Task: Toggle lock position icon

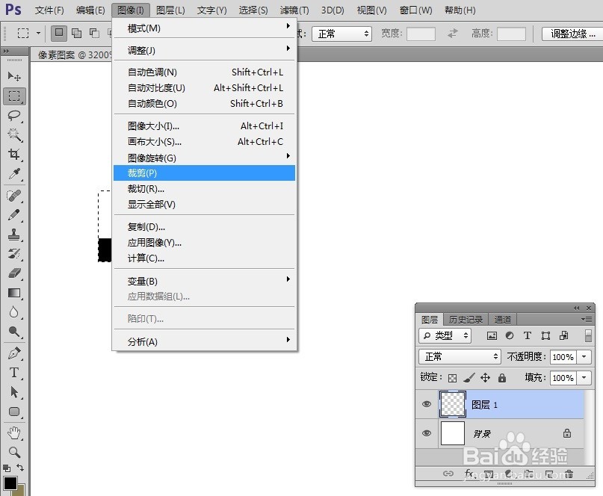Action: (486, 378)
